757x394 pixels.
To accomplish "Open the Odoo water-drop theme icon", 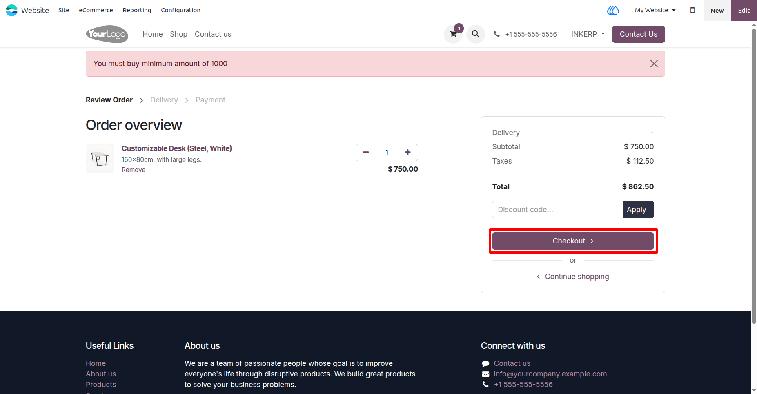I will click(613, 10).
